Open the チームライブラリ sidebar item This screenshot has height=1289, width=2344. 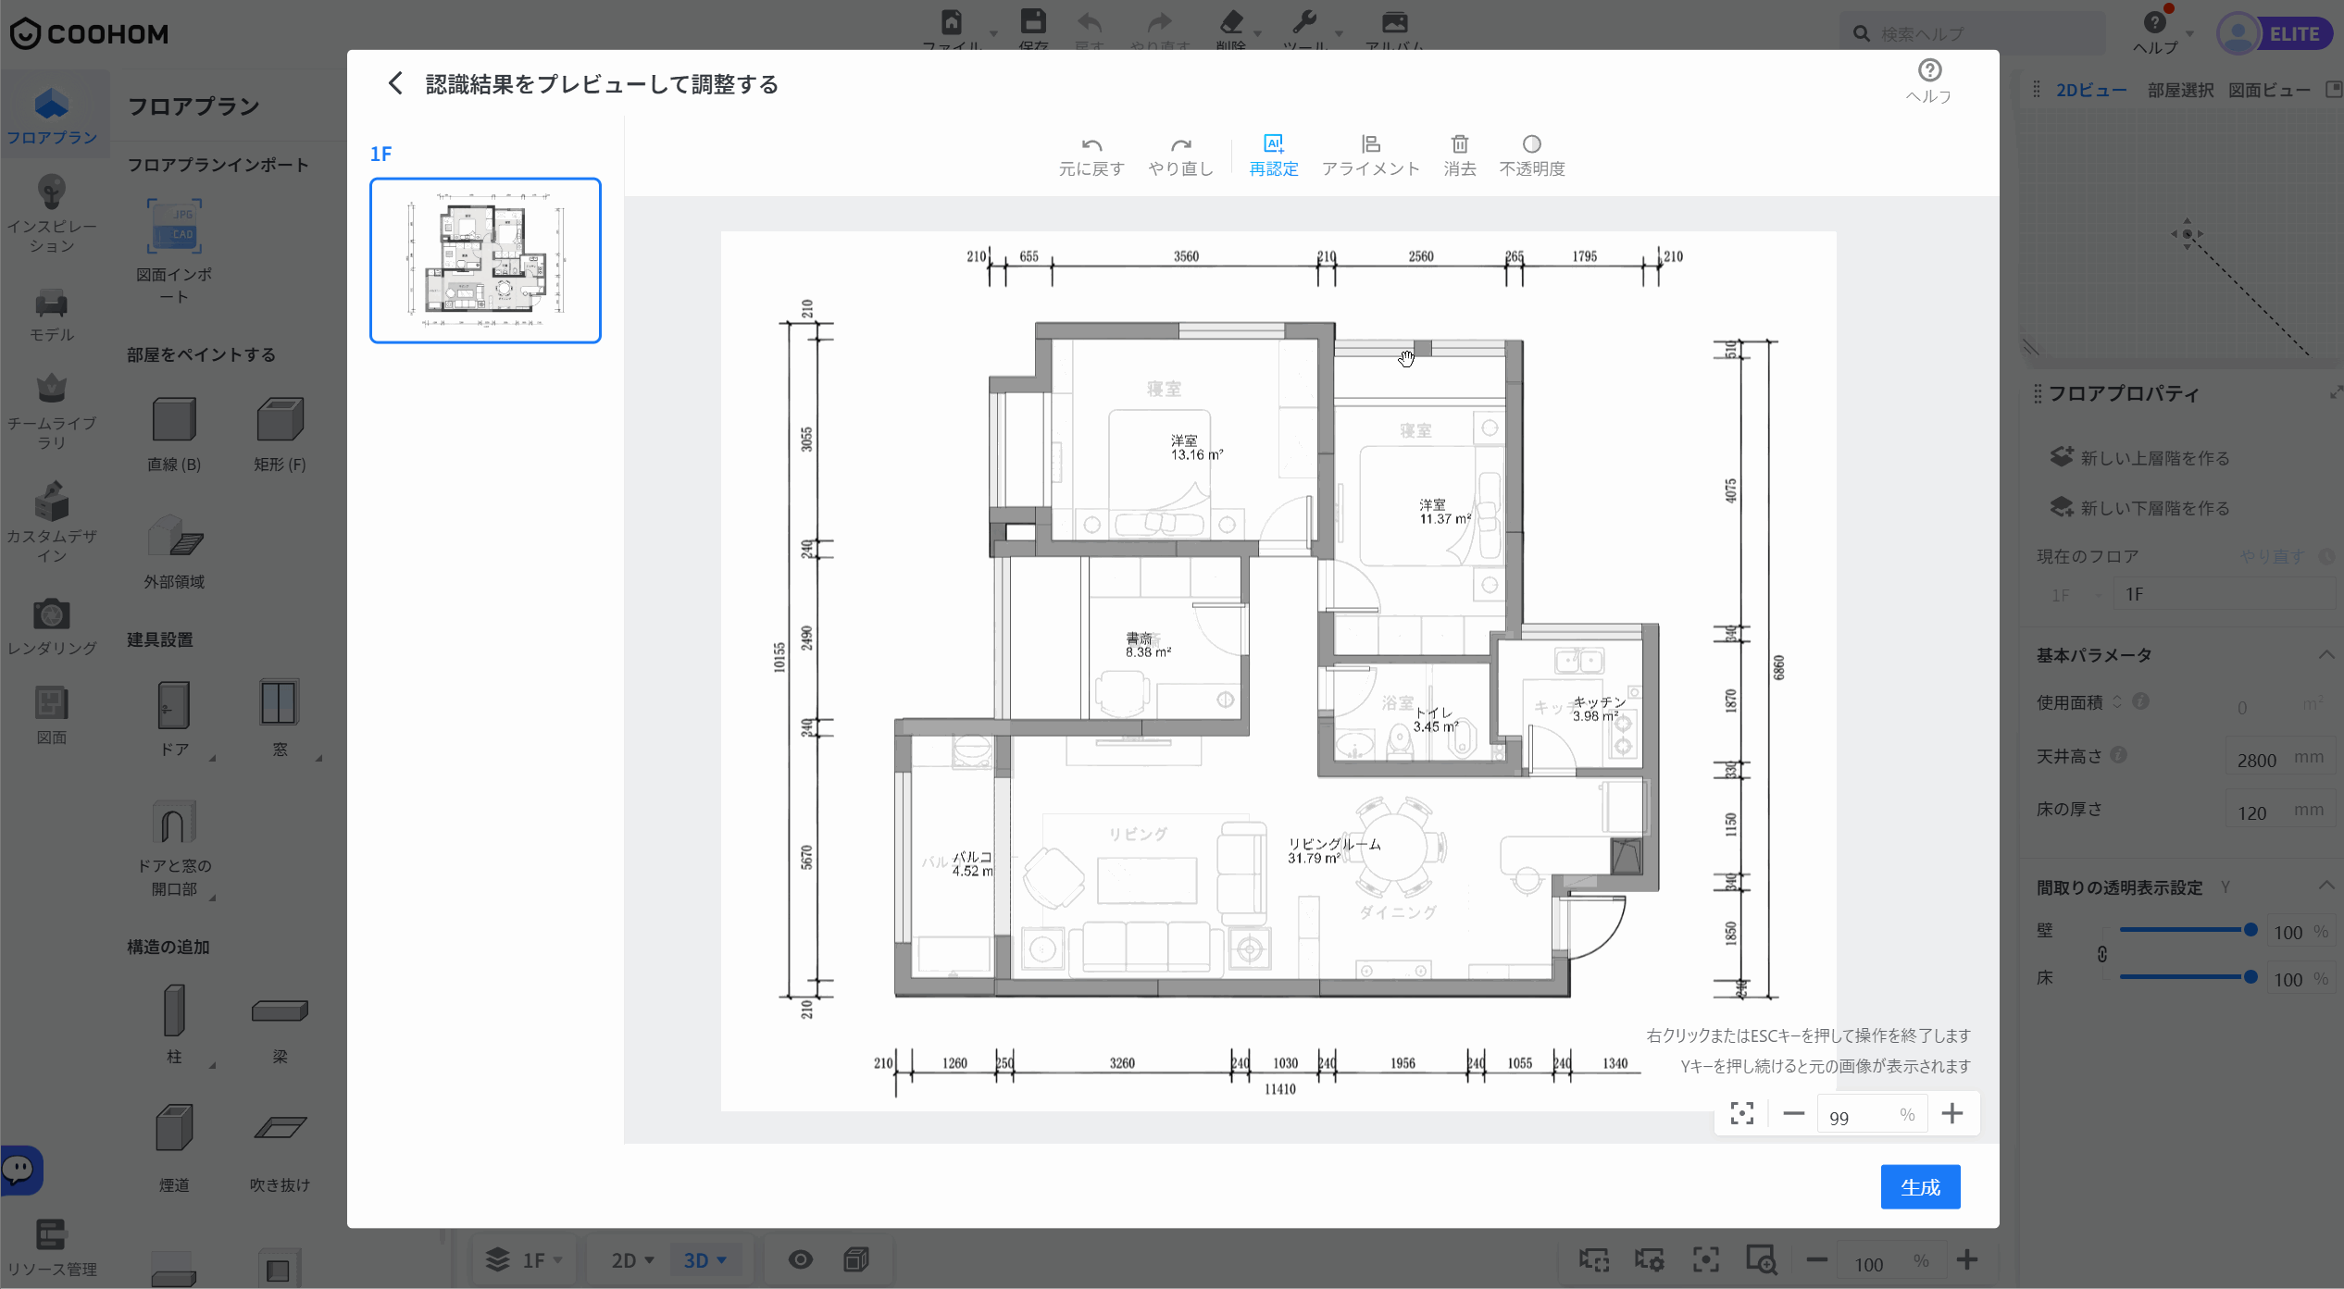[x=52, y=411]
